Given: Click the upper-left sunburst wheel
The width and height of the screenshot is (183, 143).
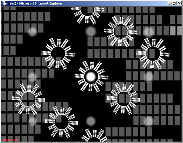Looking at the screenshot, I should click(x=58, y=53).
